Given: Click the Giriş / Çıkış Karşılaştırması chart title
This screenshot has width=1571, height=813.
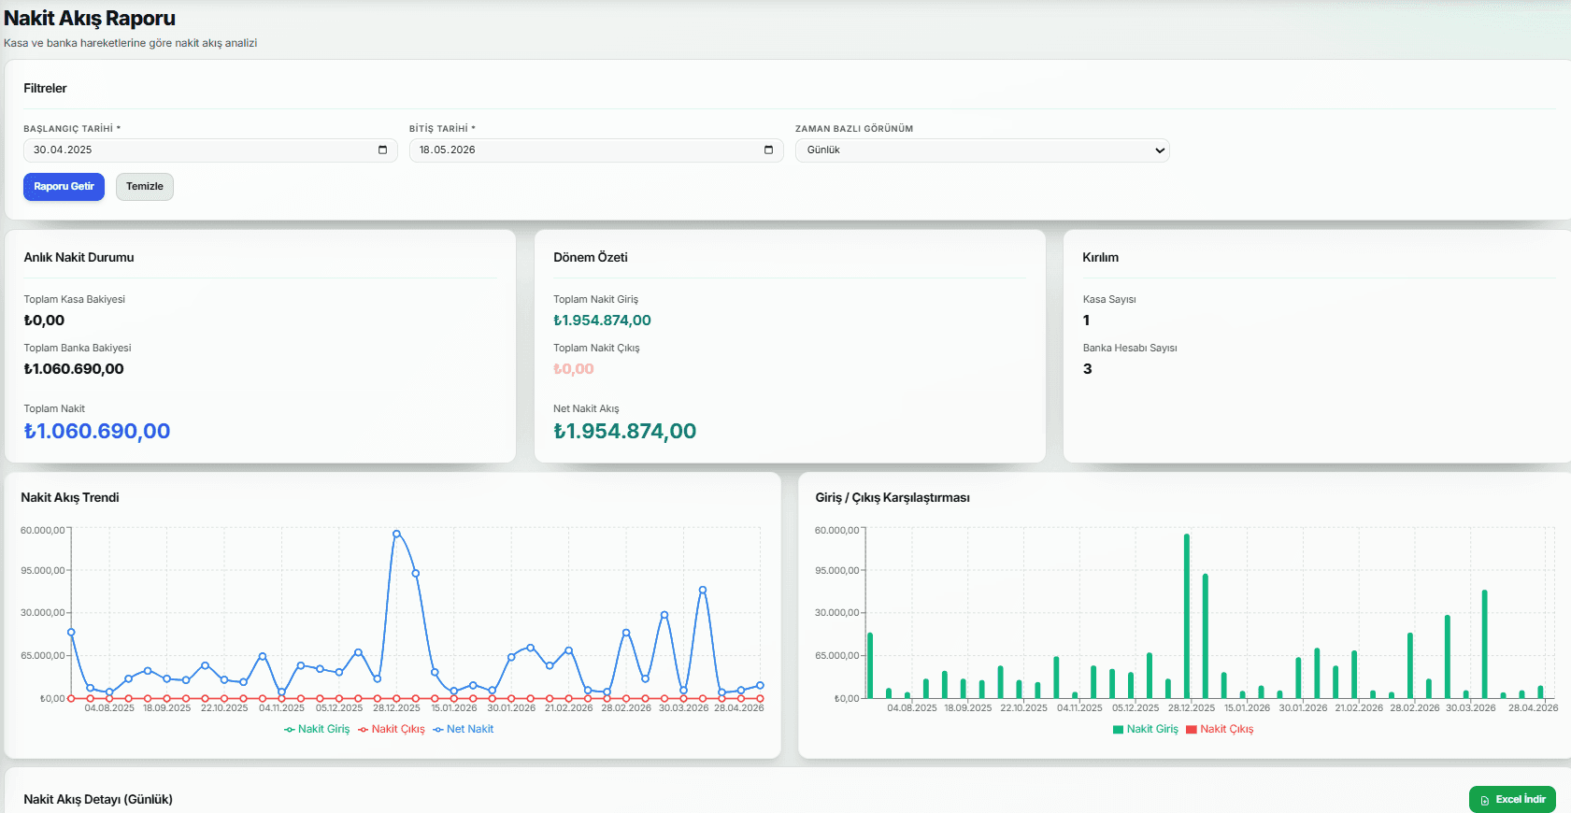Looking at the screenshot, I should click(892, 497).
